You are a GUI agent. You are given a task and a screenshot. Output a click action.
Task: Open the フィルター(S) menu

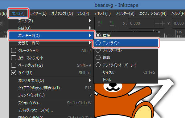click(x=125, y=14)
